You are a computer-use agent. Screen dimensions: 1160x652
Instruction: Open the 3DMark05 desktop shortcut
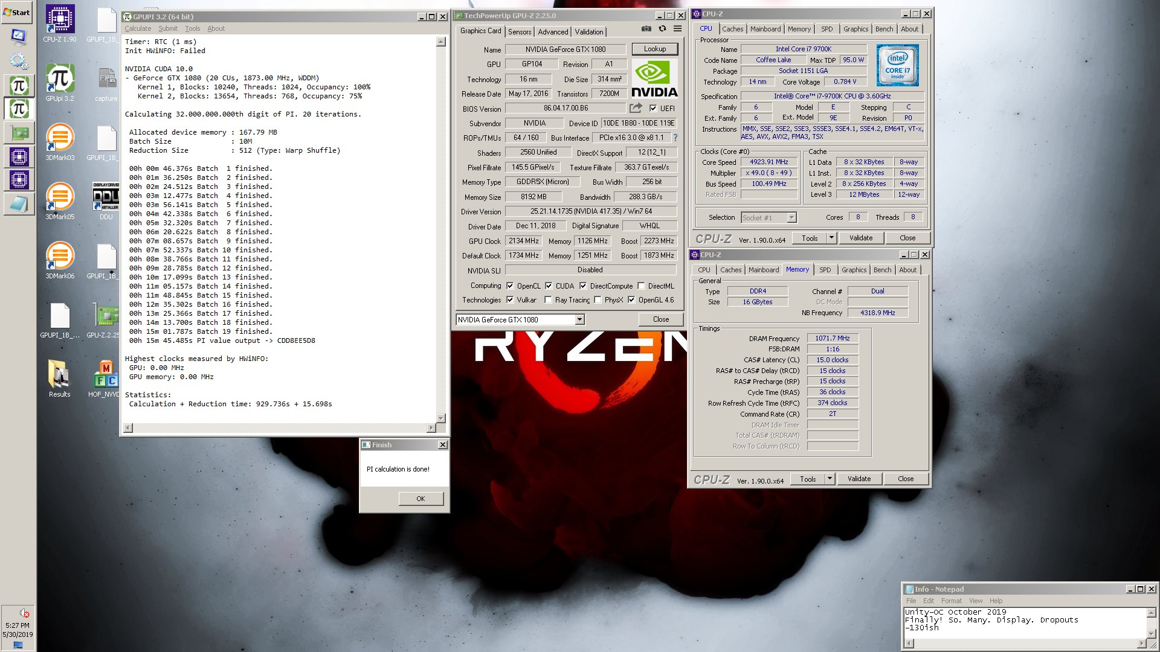[x=60, y=201]
